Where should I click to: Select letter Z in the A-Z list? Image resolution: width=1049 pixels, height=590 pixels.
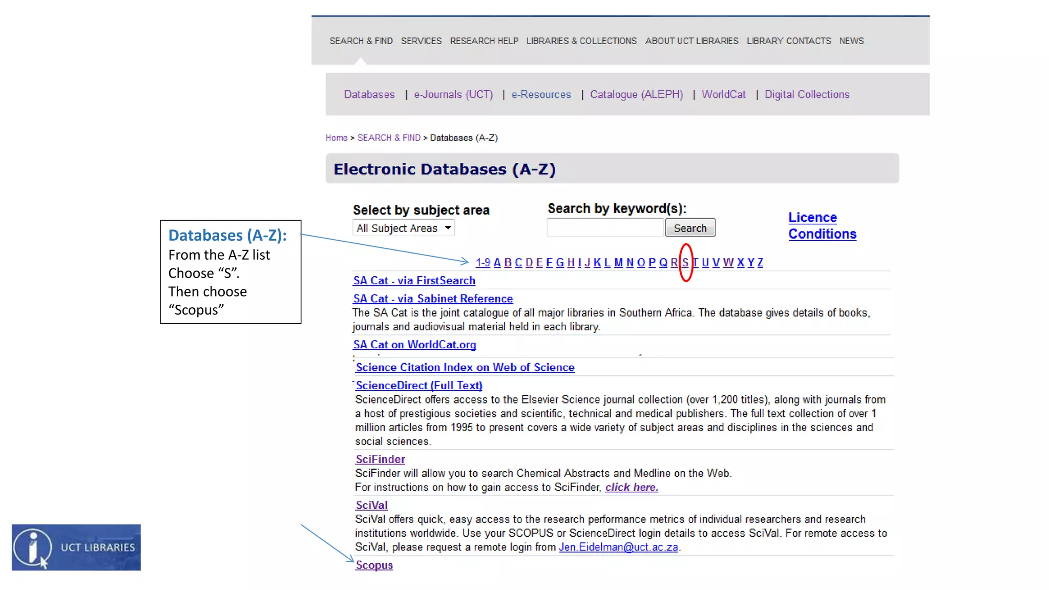[x=761, y=262]
